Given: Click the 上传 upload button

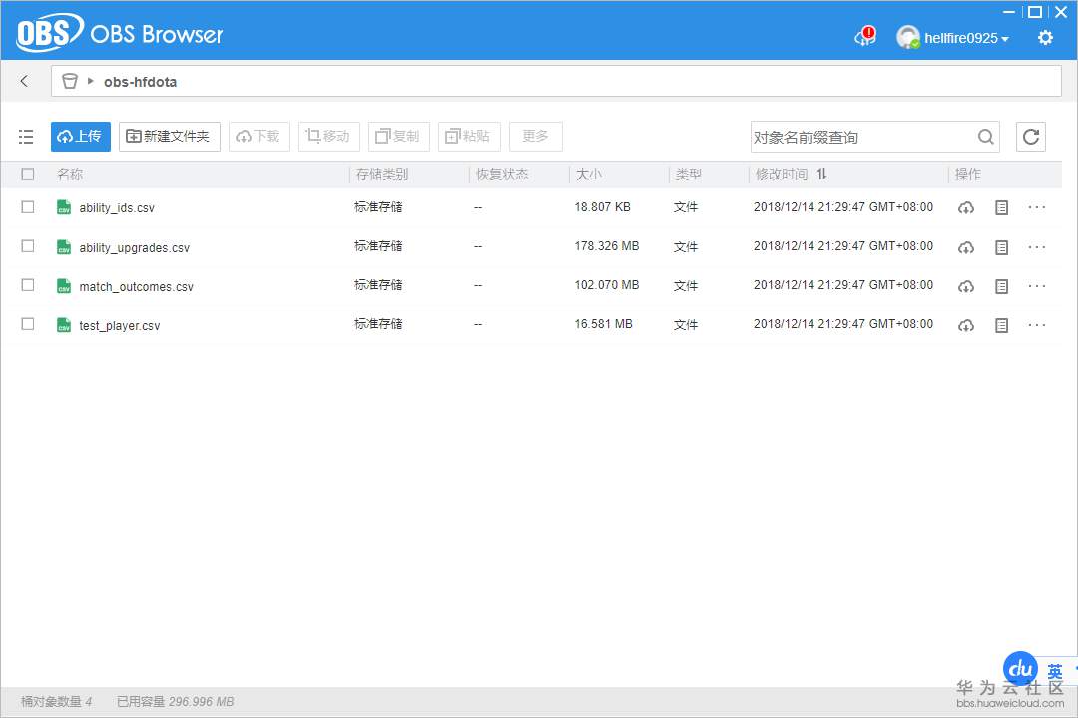Looking at the screenshot, I should pyautogui.click(x=81, y=136).
